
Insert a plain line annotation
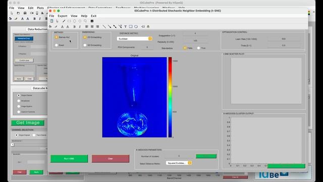[x=104, y=27]
